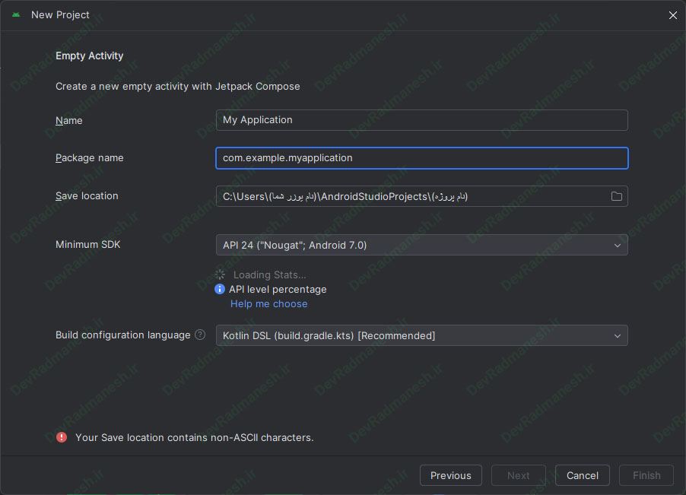Click the non-ASCII characters error message
686x495 pixels.
195,438
